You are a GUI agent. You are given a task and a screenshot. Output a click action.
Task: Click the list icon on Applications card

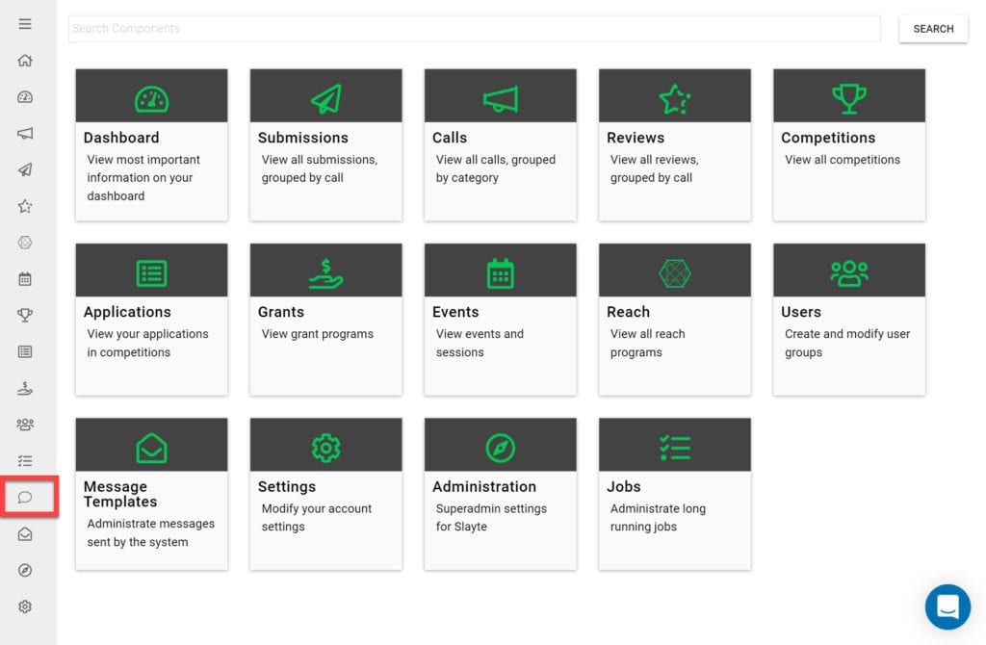coord(151,273)
